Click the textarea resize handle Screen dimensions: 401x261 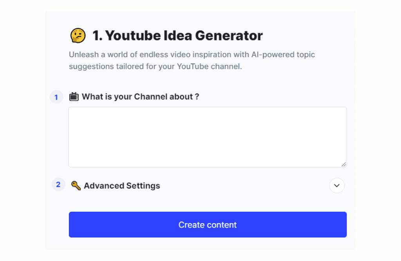(344, 164)
